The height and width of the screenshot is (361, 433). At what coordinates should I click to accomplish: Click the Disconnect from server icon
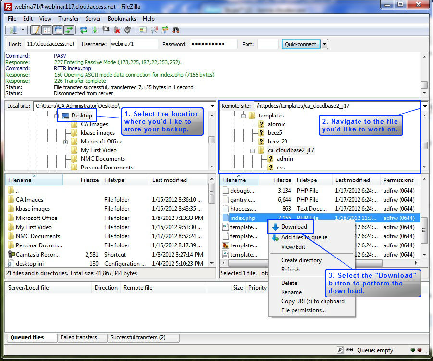117,30
